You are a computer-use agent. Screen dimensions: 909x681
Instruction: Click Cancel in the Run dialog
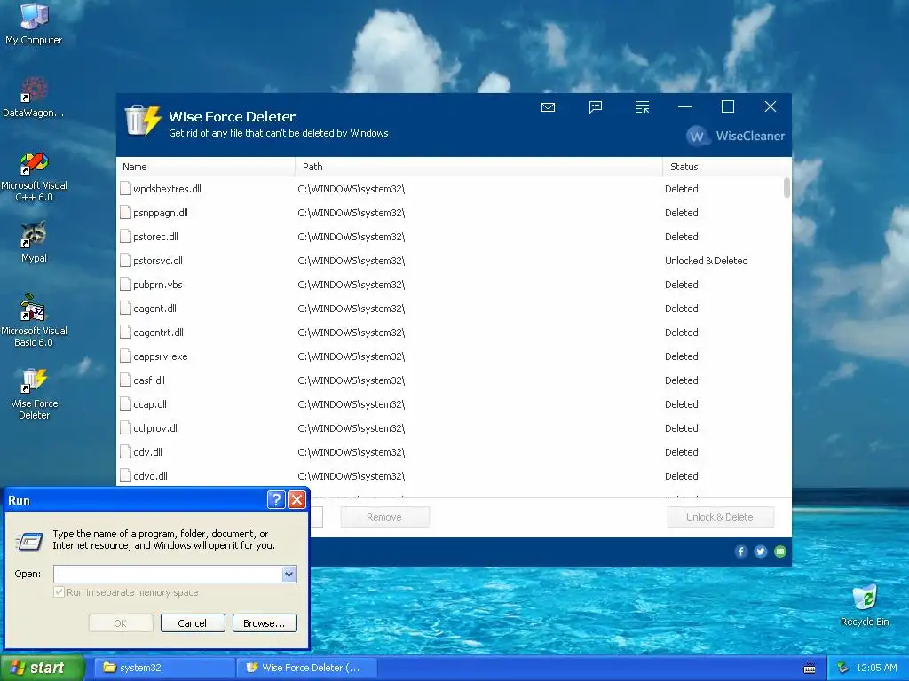pos(193,623)
